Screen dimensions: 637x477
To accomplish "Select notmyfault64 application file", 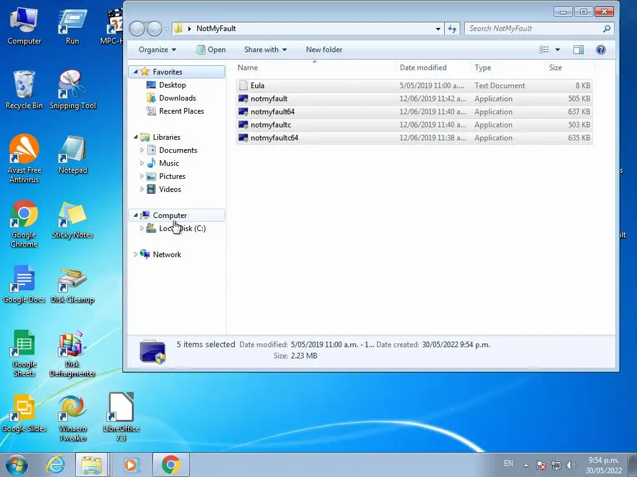I will [x=414, y=112].
